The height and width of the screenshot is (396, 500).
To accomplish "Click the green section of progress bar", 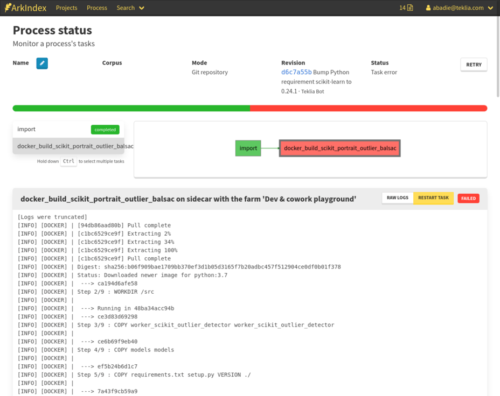I will coord(131,109).
